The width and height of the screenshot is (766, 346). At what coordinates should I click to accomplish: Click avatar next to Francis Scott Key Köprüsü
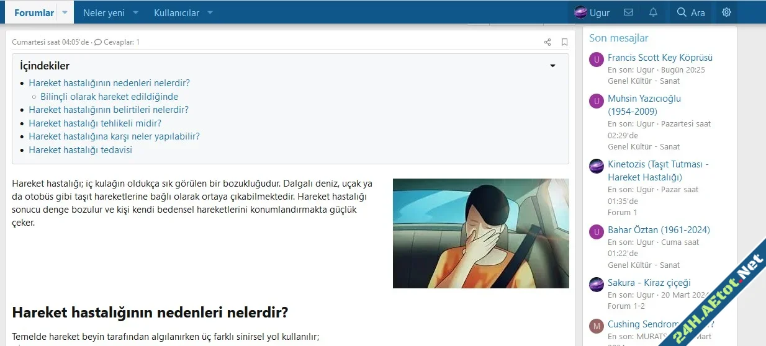[597, 60]
